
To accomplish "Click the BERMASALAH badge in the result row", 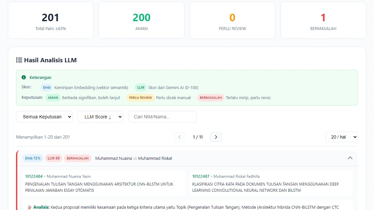I will coord(77,158).
